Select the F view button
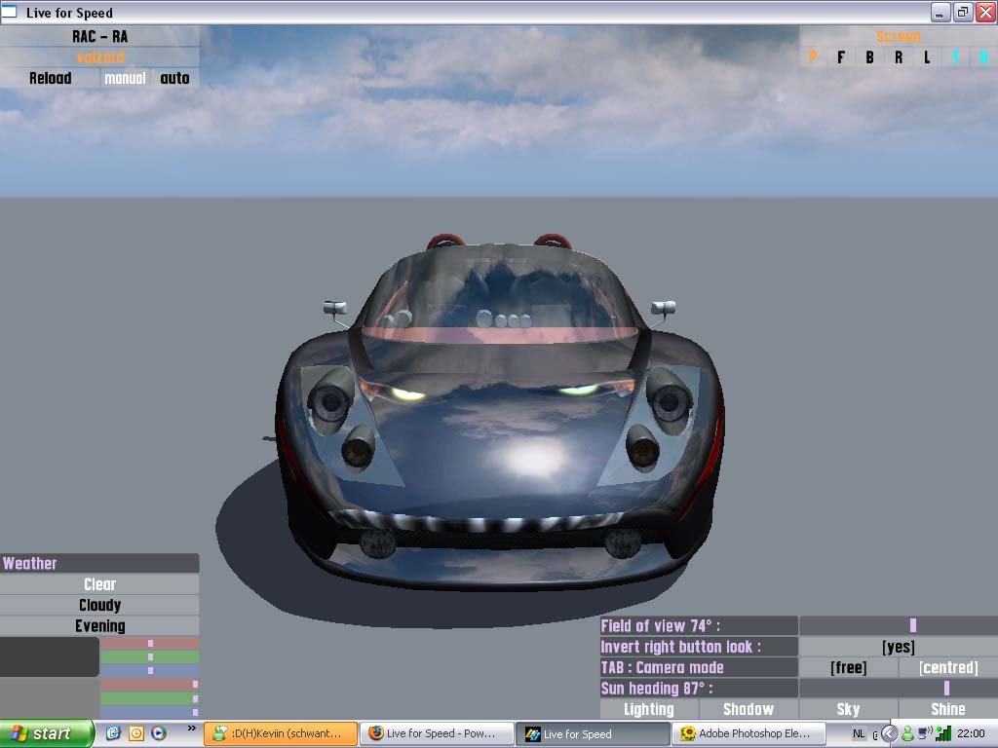 (x=841, y=57)
